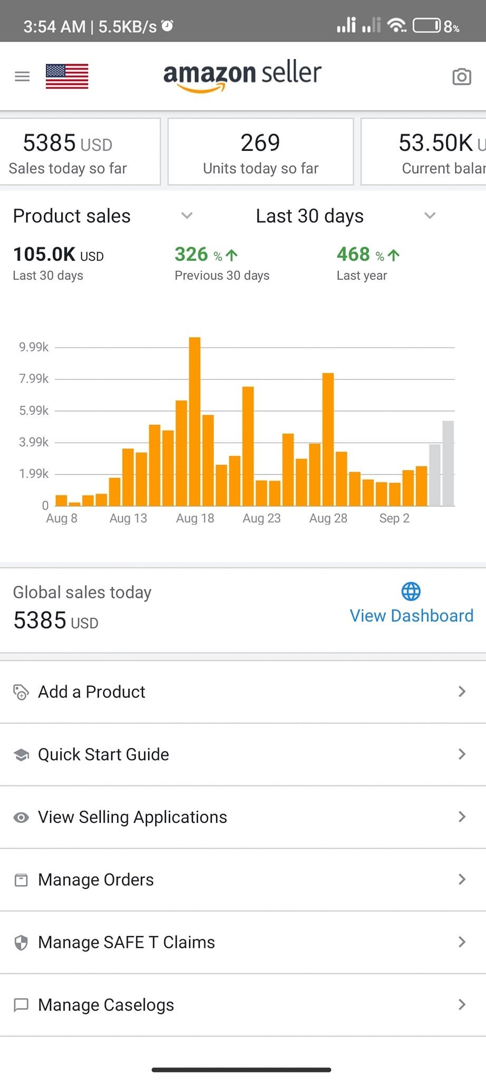Tap the Add a Product tag icon

tap(21, 692)
